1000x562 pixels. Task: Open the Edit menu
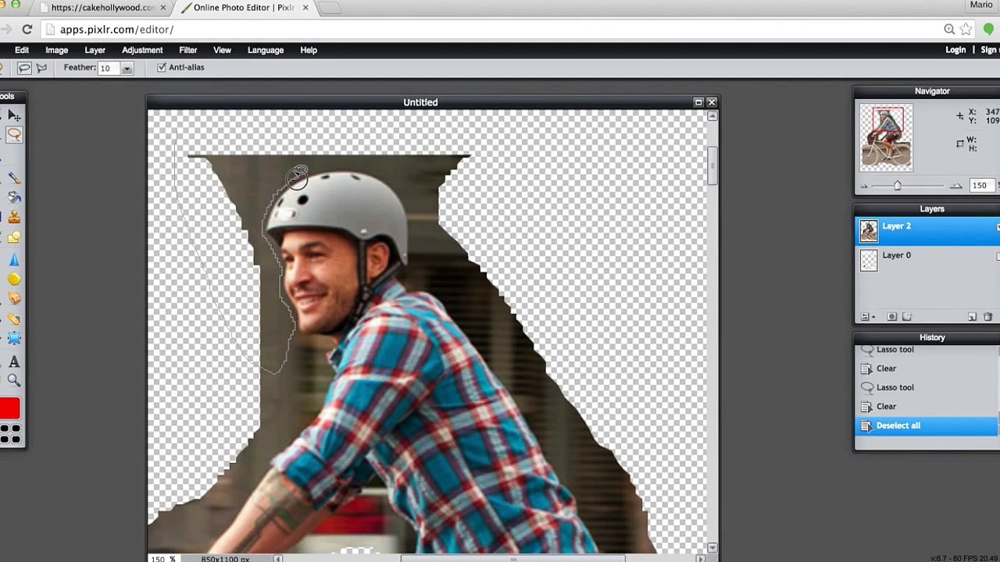click(x=22, y=50)
